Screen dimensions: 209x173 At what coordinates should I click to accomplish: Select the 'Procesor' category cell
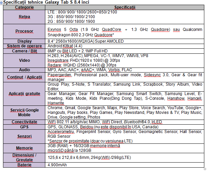coord(24,31)
